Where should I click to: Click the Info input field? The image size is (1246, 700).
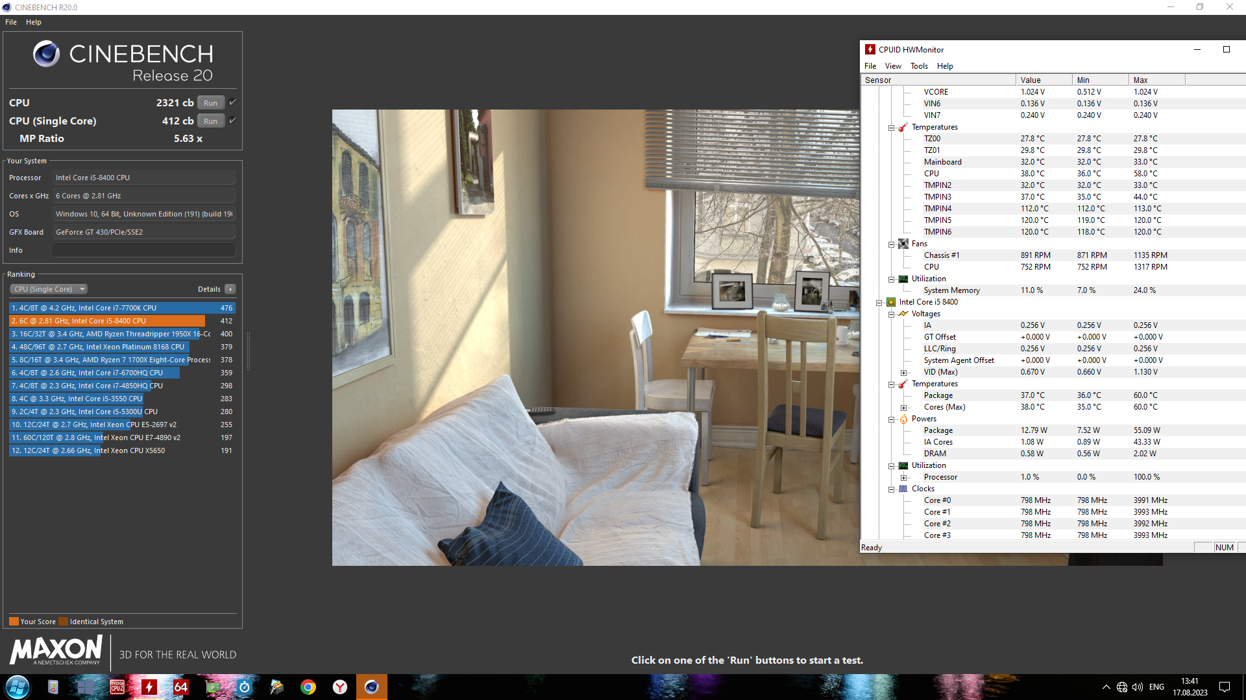[143, 250]
